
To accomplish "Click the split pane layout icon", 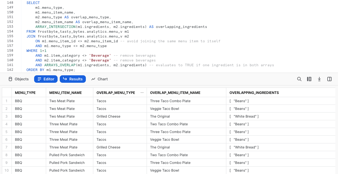I will [x=329, y=79].
